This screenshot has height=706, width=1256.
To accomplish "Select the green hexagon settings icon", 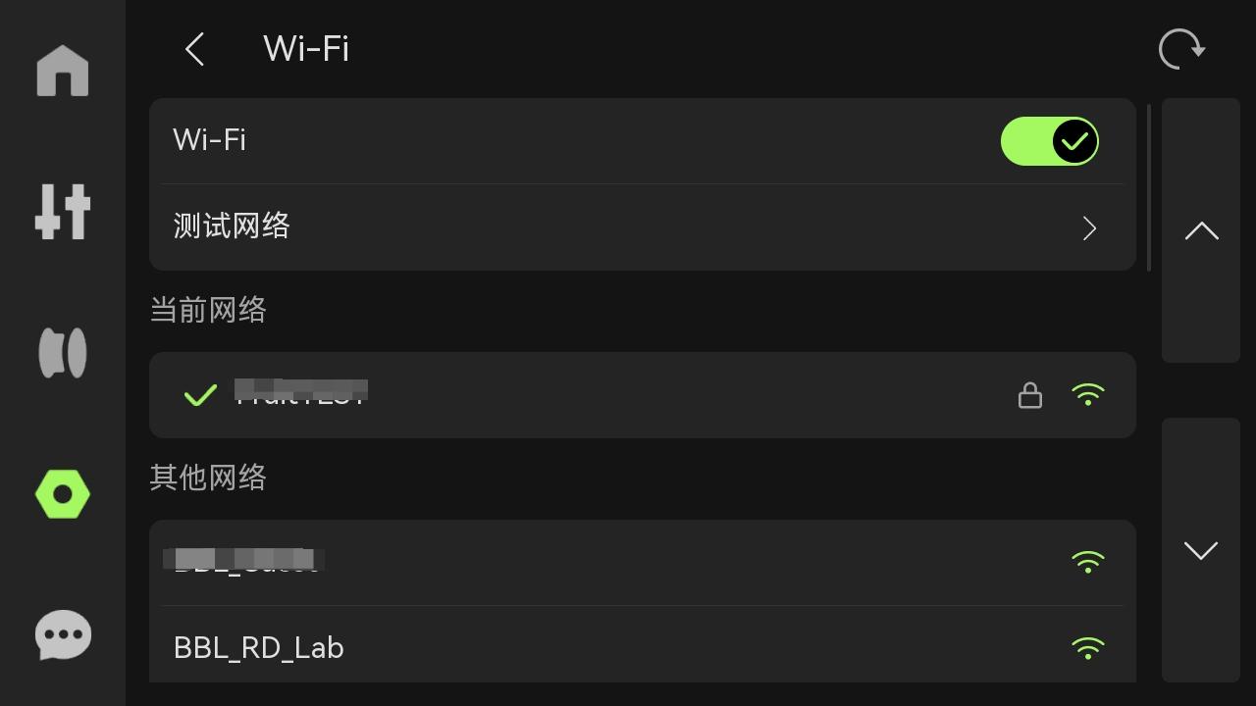I will (63, 494).
